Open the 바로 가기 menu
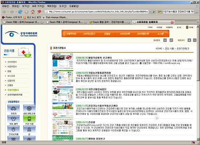Image resolution: width=200 pixels, height=145 pixels. 38,6
